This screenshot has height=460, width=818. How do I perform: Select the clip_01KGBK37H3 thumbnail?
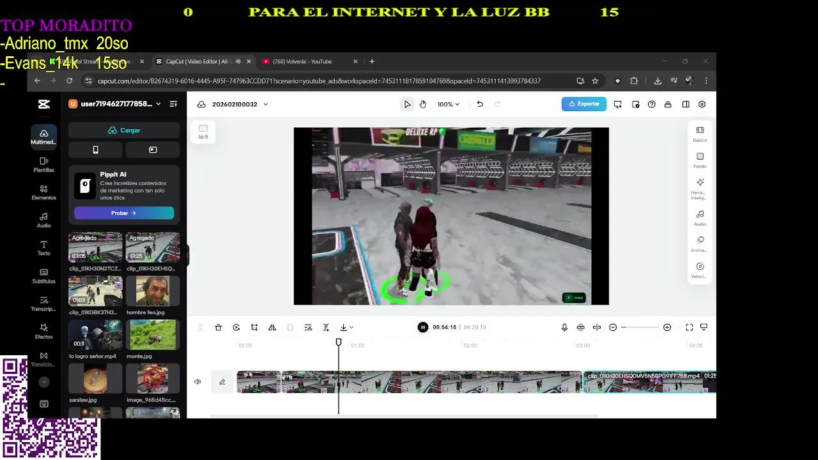95,291
